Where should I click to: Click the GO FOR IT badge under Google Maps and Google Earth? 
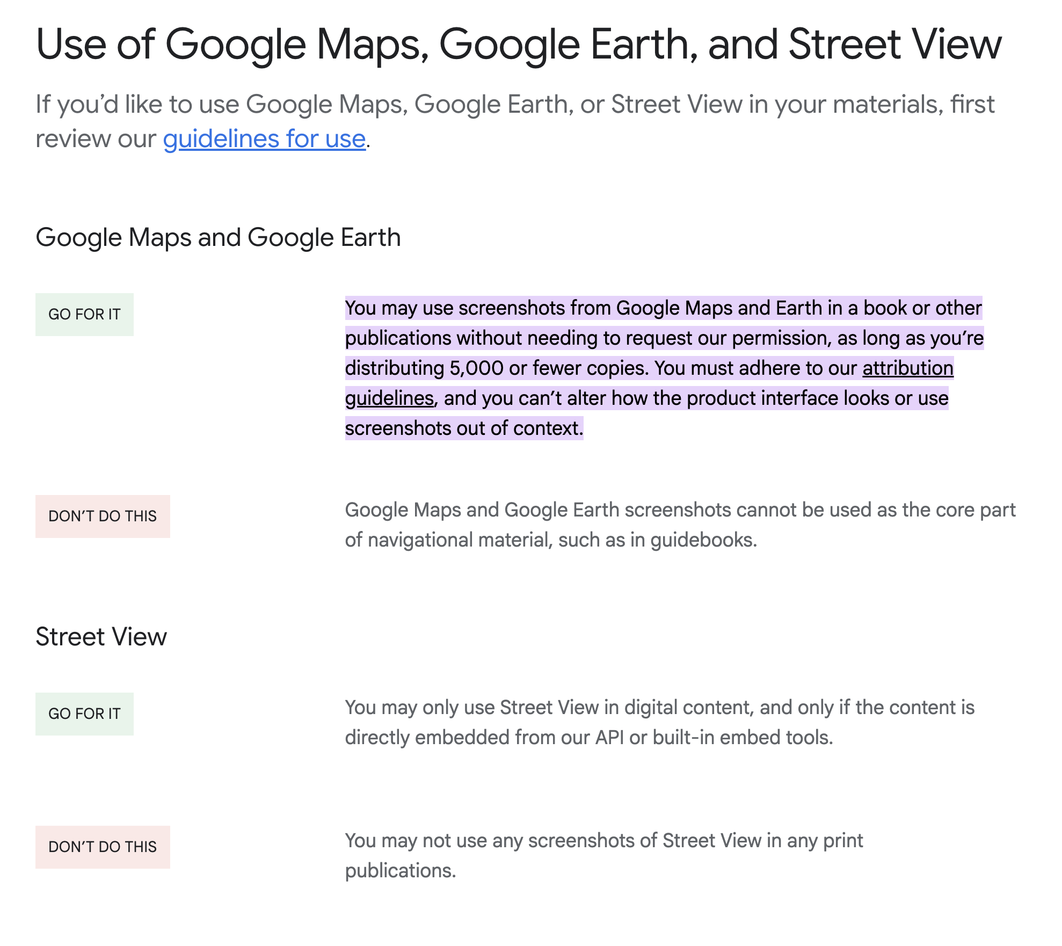84,315
